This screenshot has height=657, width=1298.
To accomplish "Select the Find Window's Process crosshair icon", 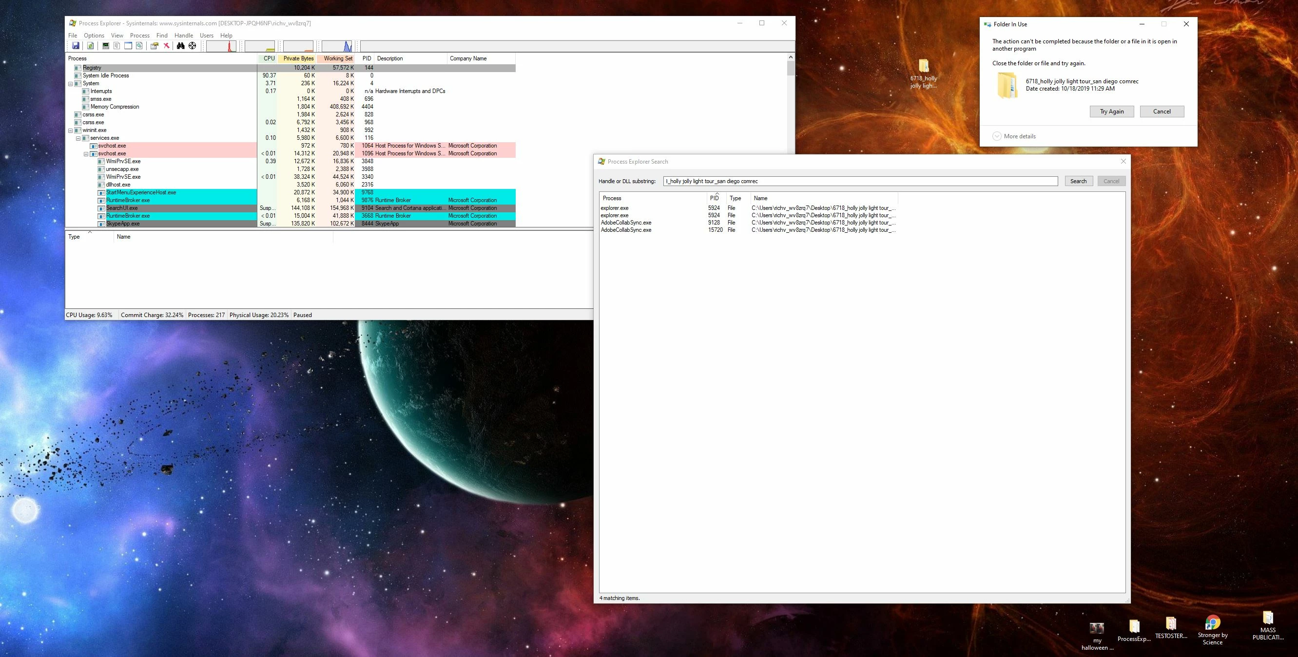I will [193, 46].
